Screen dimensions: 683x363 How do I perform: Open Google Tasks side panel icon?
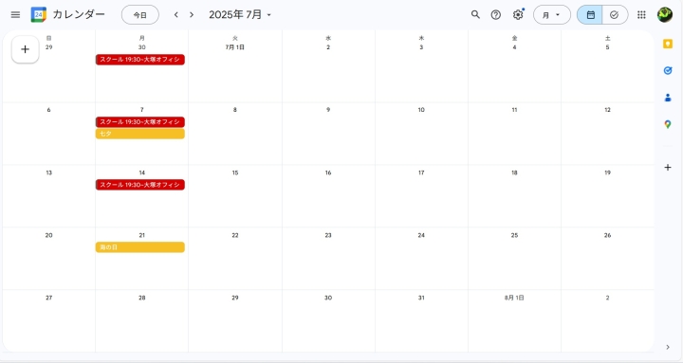pos(667,70)
